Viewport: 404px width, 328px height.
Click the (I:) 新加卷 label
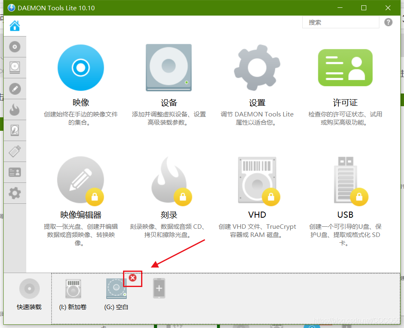point(73,307)
